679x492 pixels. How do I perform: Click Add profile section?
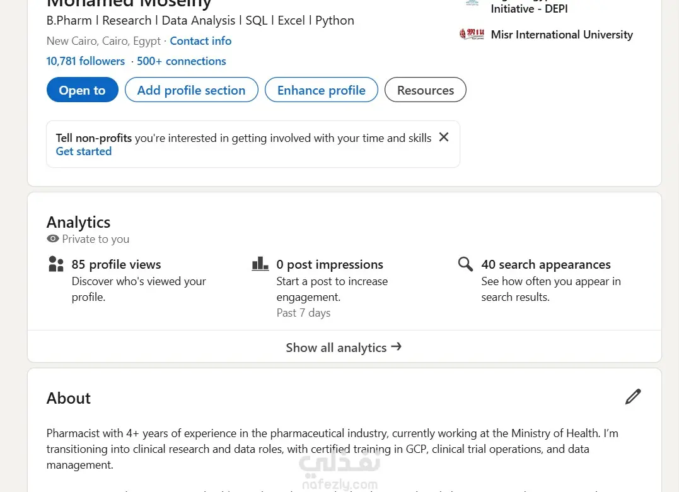point(191,90)
